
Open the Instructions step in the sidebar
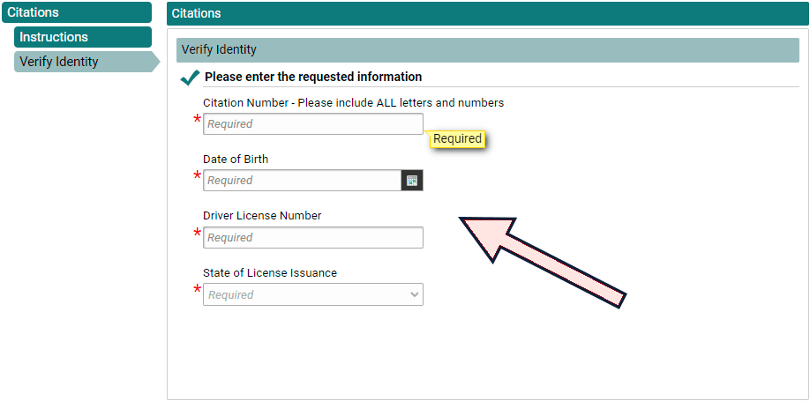[82, 37]
